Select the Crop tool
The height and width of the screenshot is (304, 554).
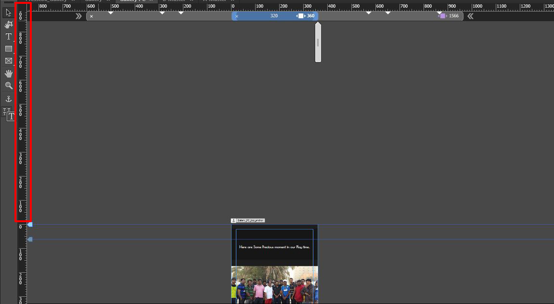[9, 25]
